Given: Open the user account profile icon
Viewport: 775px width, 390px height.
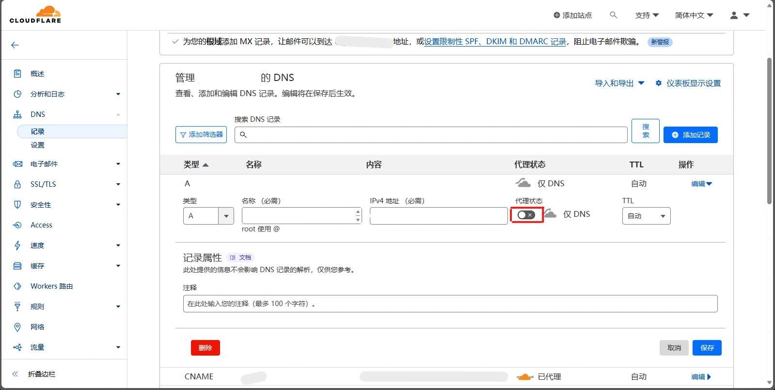Looking at the screenshot, I should 734,16.
